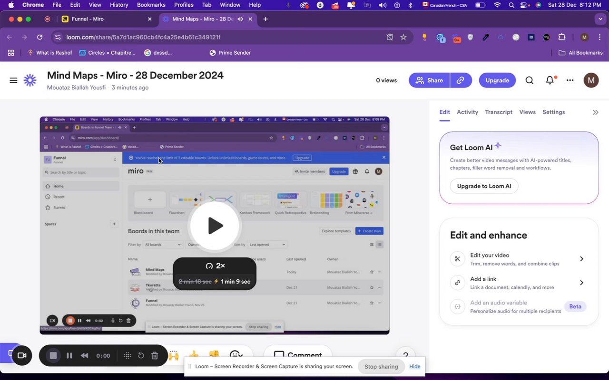Select 2x playback speed
Image resolution: width=609 pixels, height=380 pixels.
tap(215, 266)
